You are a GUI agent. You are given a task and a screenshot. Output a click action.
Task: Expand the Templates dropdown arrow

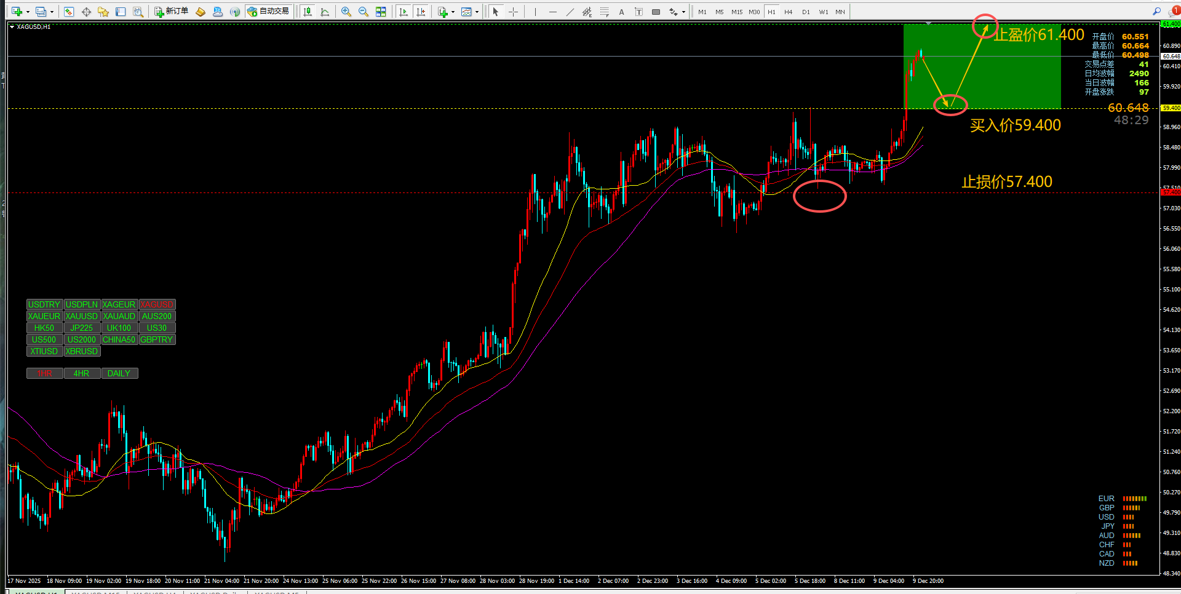[x=477, y=12]
